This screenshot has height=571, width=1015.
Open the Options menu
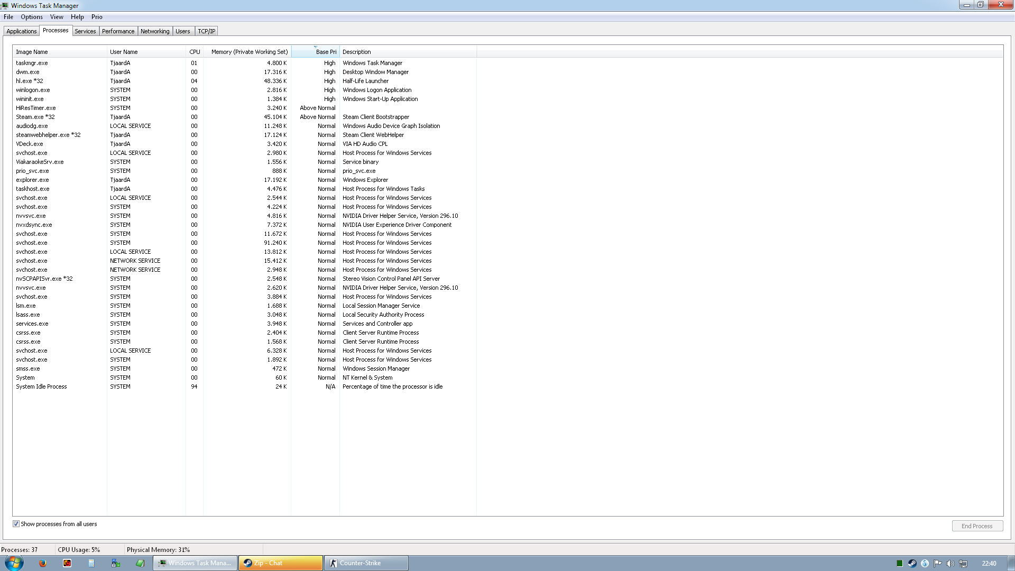pos(32,17)
